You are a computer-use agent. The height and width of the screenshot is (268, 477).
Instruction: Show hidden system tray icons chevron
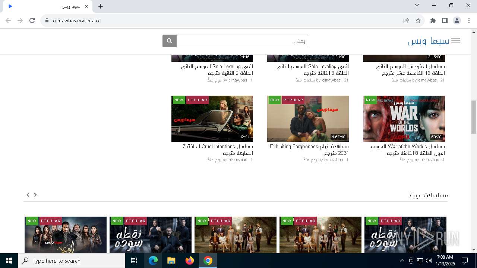coord(402,261)
